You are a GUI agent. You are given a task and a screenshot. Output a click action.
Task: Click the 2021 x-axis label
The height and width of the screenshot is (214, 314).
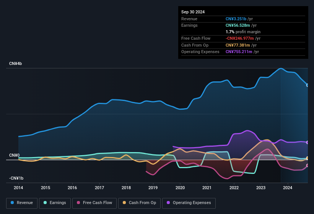[207, 188]
